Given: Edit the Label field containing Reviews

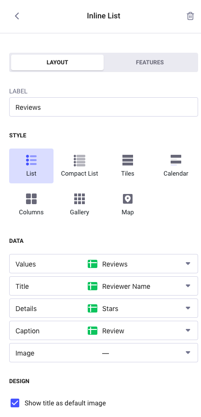Looking at the screenshot, I should tap(104, 107).
